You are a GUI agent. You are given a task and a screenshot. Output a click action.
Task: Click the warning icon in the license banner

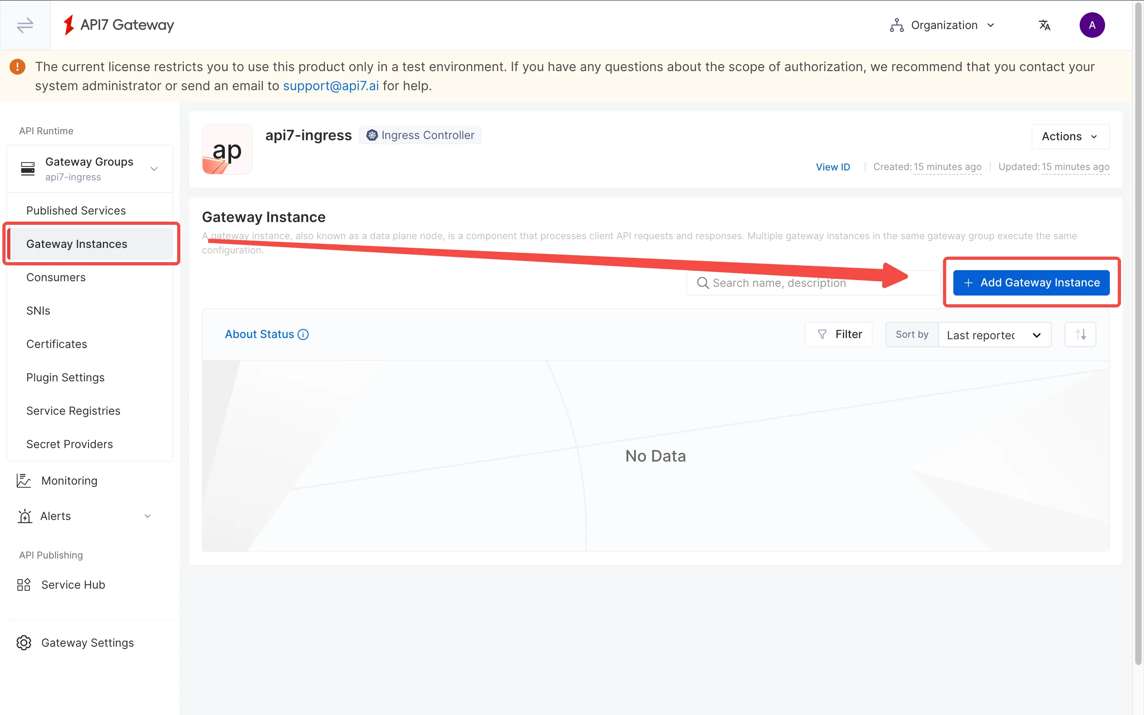17,67
